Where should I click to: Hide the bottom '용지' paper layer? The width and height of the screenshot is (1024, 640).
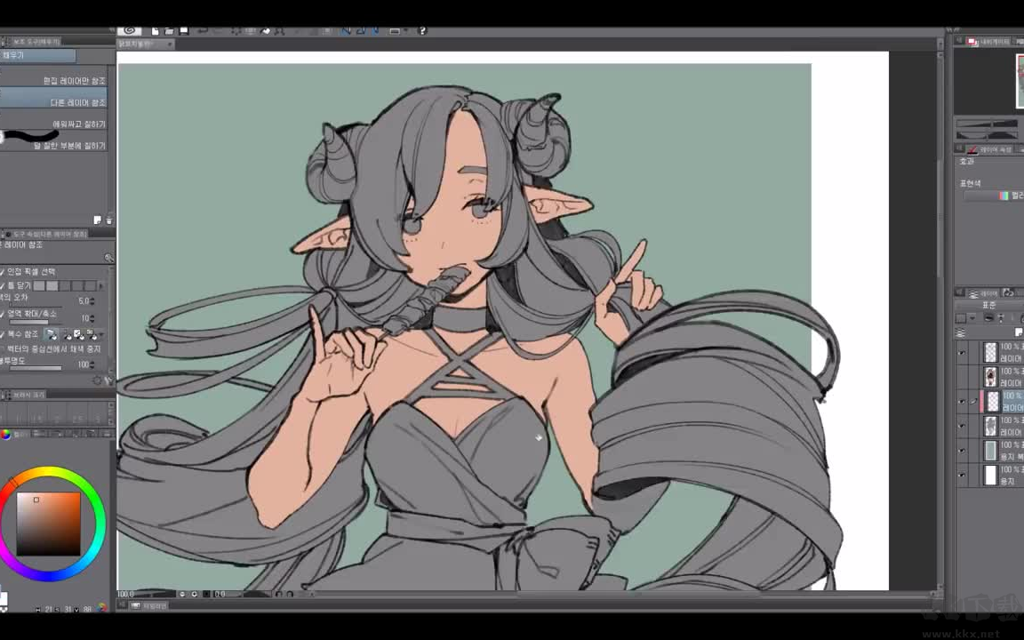[960, 476]
